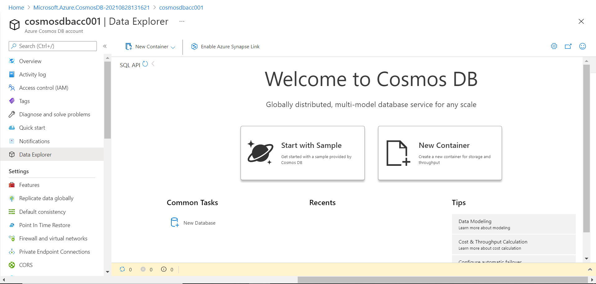This screenshot has height=284, width=596.
Task: Click the Private Endpoint Connections icon
Action: (12, 252)
